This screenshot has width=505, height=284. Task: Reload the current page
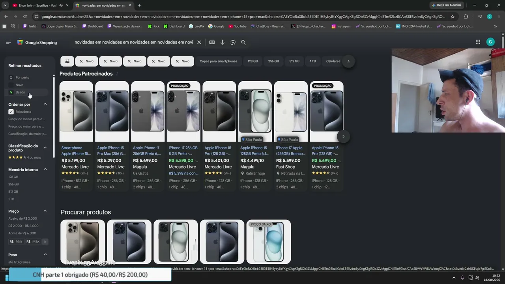click(25, 17)
